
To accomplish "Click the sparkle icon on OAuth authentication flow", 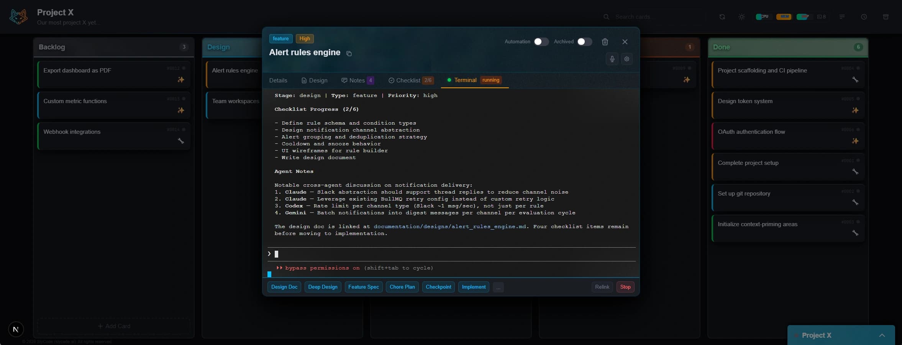I will [x=855, y=141].
